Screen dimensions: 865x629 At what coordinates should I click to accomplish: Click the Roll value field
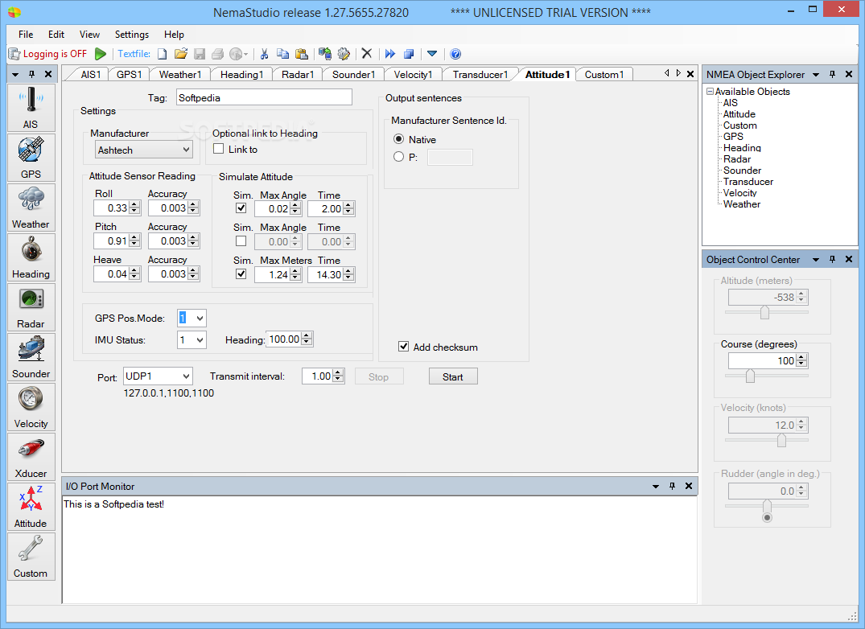click(112, 208)
